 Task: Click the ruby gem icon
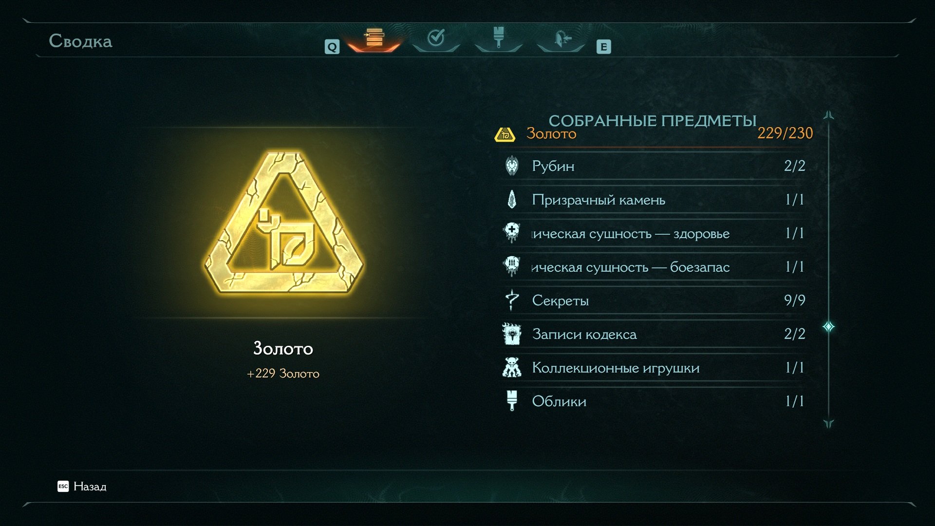(512, 166)
